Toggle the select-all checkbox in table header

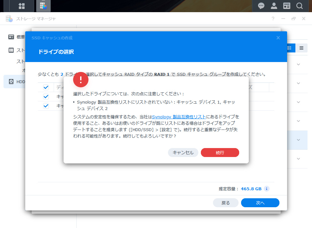pos(46,87)
